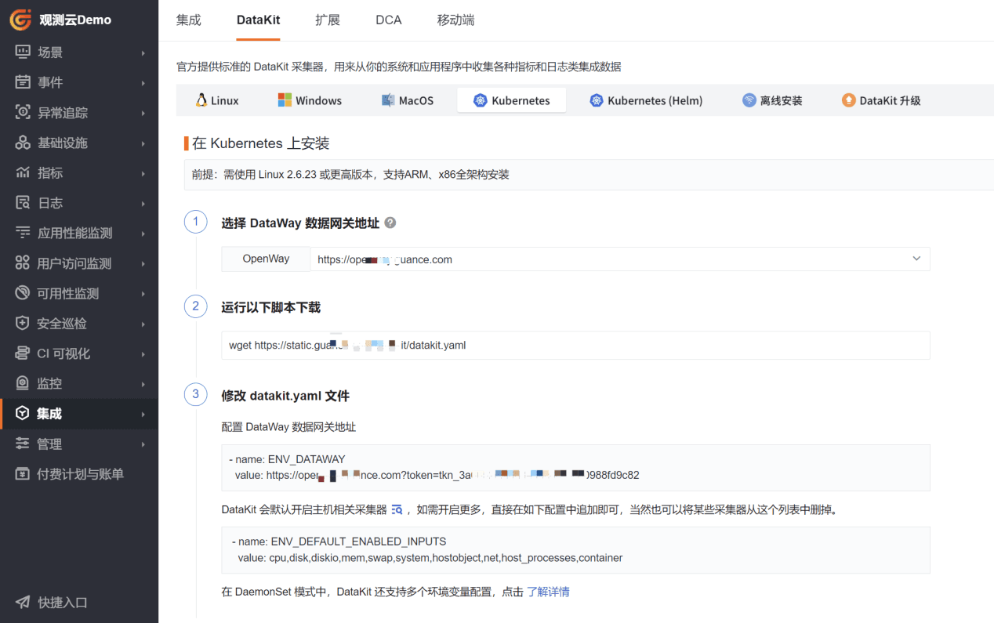
Task: Click the 离线安装 icon
Action: 749,100
